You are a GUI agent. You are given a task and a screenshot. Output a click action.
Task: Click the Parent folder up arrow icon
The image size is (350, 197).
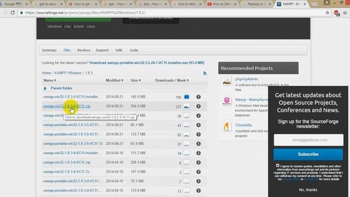(x=45, y=89)
